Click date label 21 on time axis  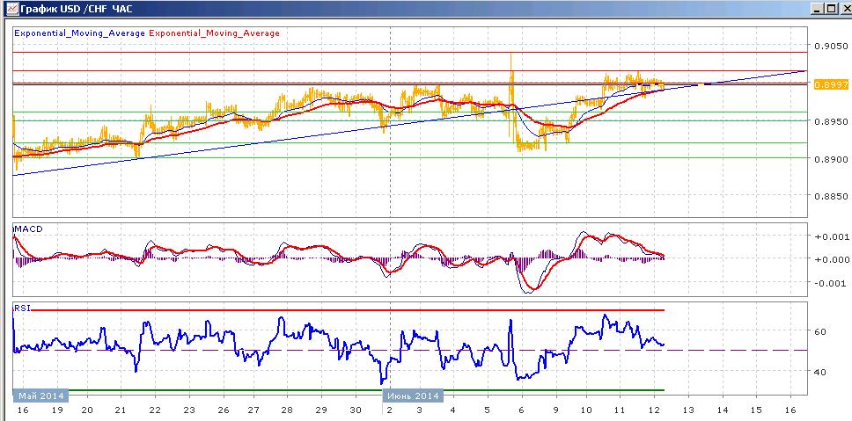(x=121, y=410)
